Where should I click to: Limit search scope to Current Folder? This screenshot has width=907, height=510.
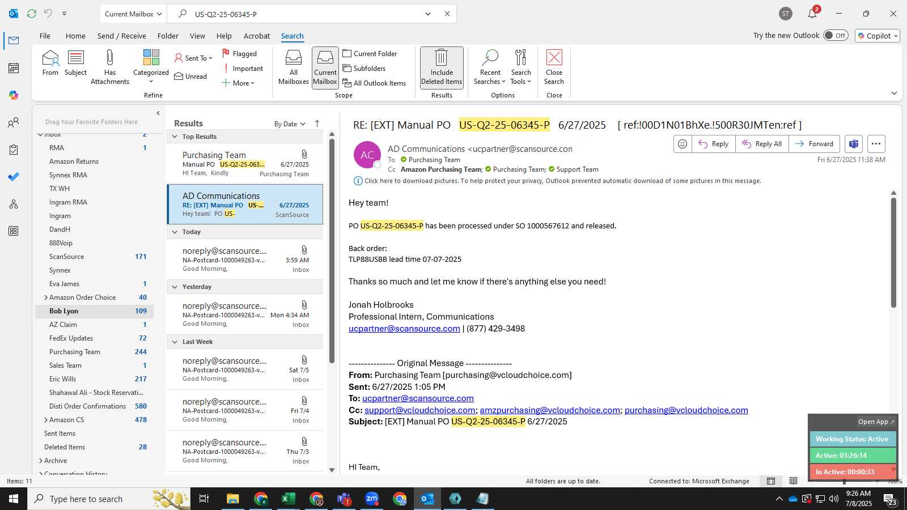(370, 53)
